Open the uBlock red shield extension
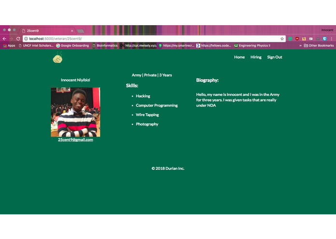336x239 pixels. point(297,39)
